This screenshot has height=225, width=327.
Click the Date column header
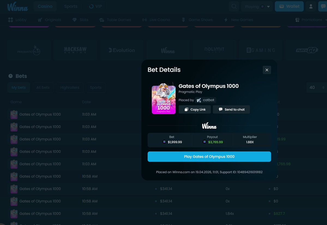86,102
